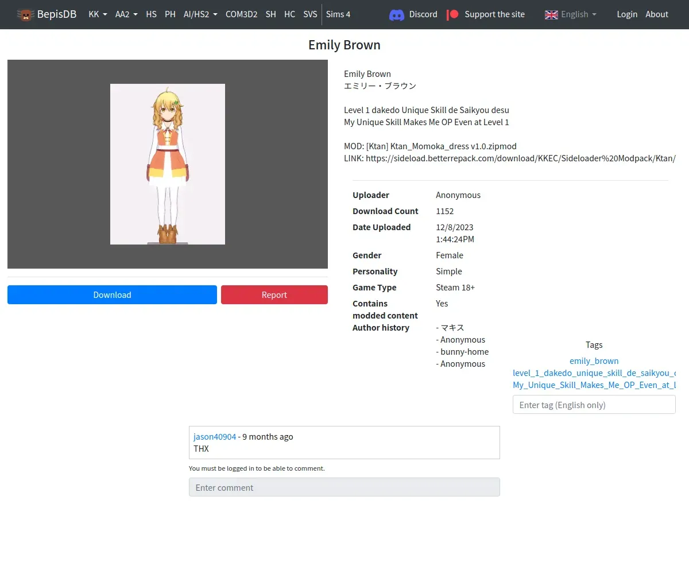
Task: Click the Emily Brown character card image
Action: point(168,164)
